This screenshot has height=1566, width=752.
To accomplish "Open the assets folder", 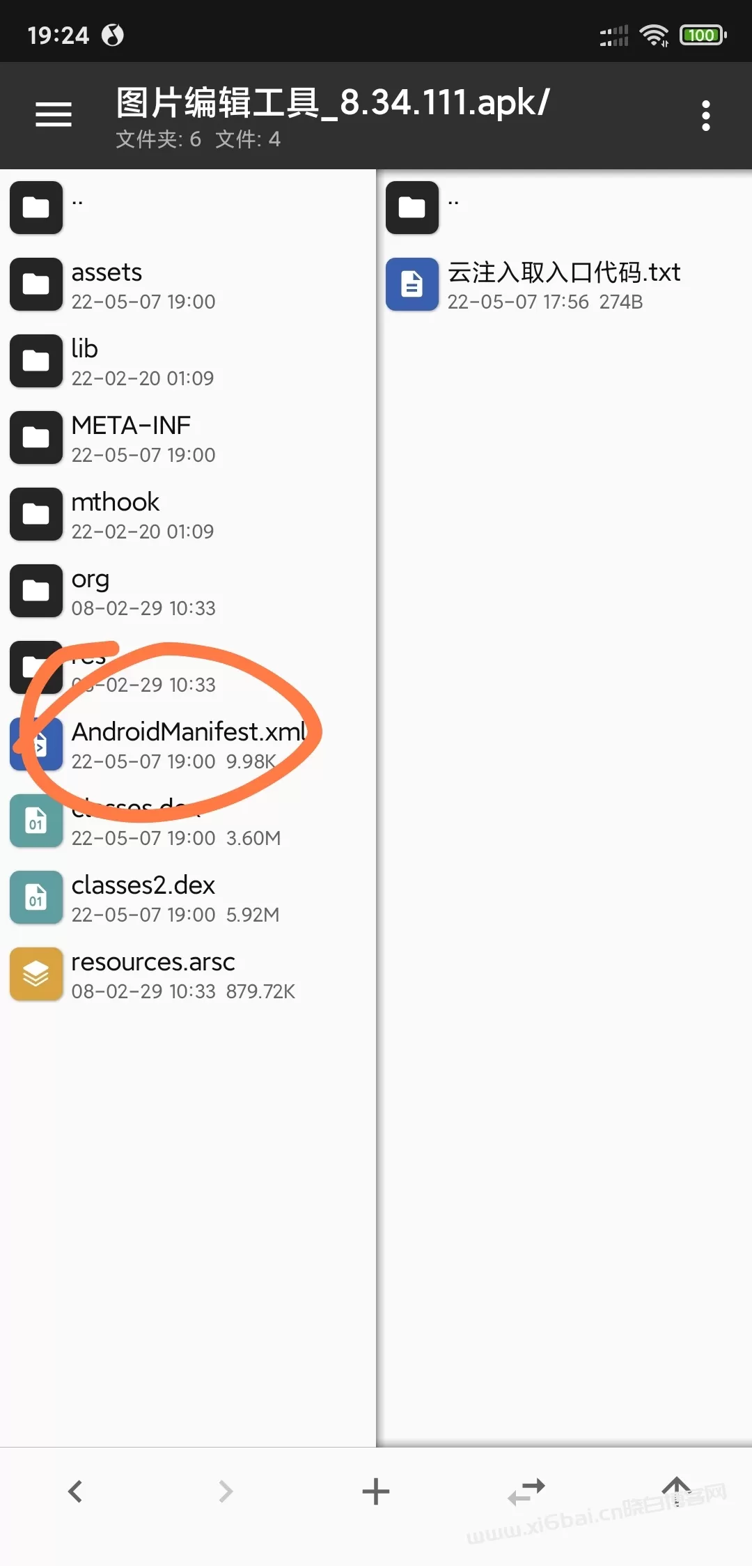I will pos(188,284).
